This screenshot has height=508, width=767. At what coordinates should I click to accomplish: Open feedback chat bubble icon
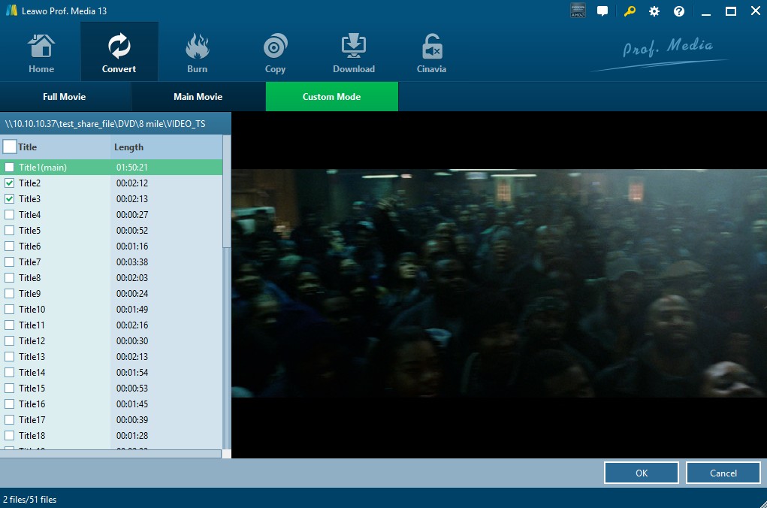[x=602, y=11]
